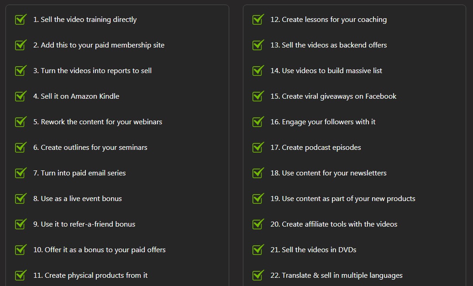Click the check icon beside Create lessons for your coaching
The width and height of the screenshot is (473, 286).
click(x=258, y=20)
